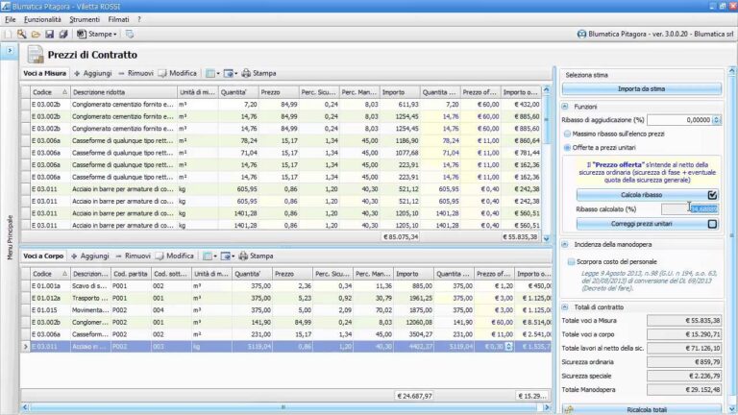Click the new document toolbar icon
This screenshot has height=415, width=738.
(8, 34)
